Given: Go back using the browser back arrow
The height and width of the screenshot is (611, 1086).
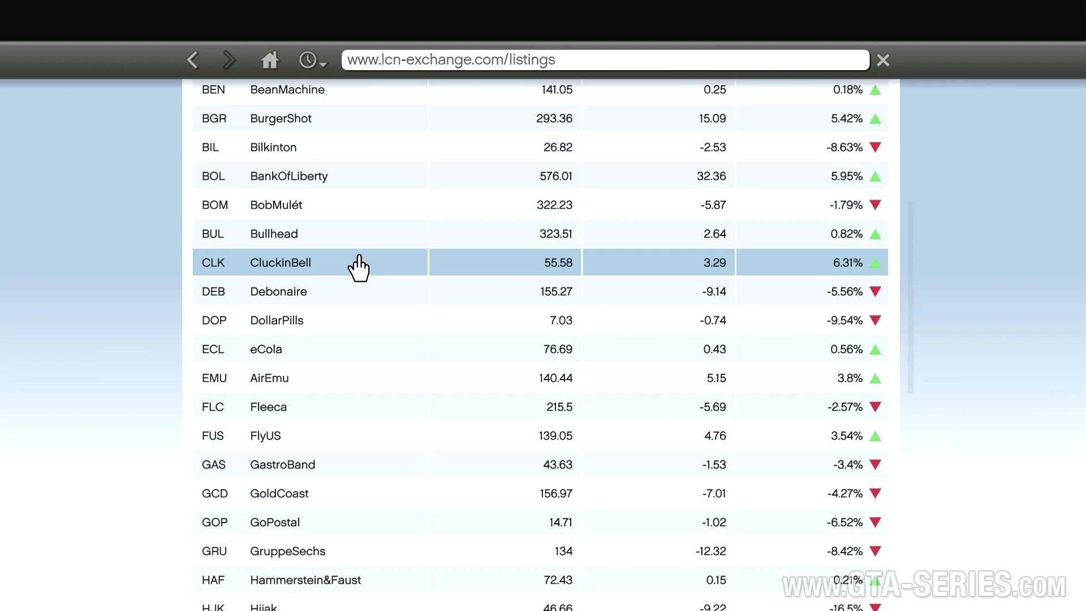Looking at the screenshot, I should pos(193,60).
